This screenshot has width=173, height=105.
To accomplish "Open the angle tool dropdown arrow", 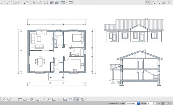I will tap(56, 99).
